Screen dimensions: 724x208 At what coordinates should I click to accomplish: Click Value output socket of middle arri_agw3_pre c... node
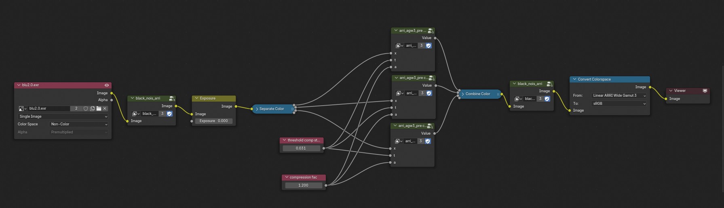click(435, 85)
